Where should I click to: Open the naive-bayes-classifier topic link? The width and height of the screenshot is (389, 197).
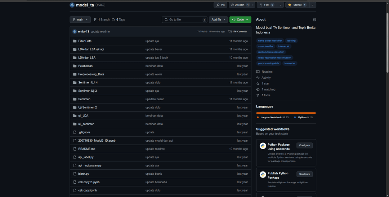pyautogui.click(x=270, y=41)
